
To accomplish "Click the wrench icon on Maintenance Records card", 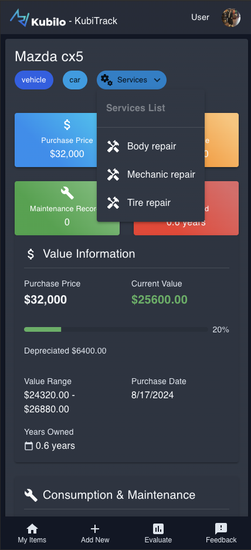I will point(67,192).
